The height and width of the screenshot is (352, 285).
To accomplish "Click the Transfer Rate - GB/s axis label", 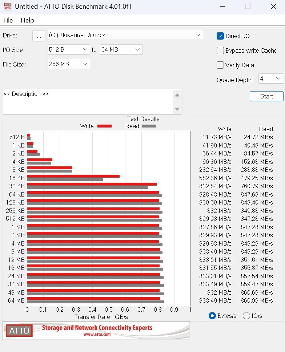I will point(101,317).
